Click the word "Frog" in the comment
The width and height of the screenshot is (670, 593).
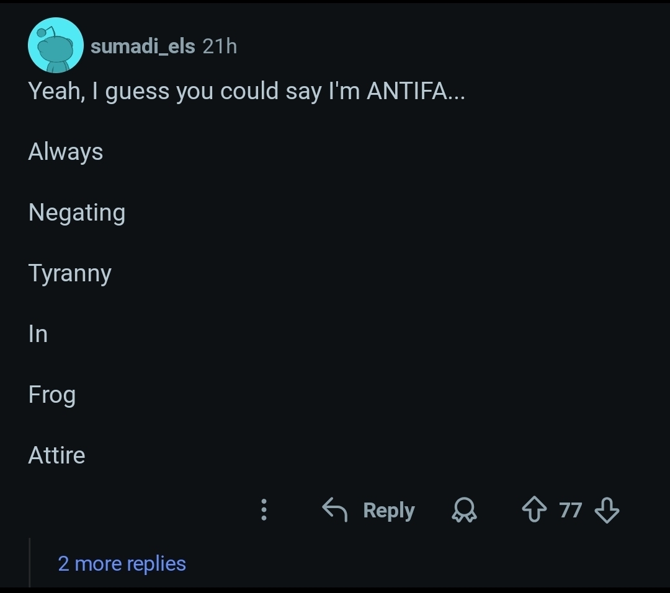pyautogui.click(x=52, y=395)
